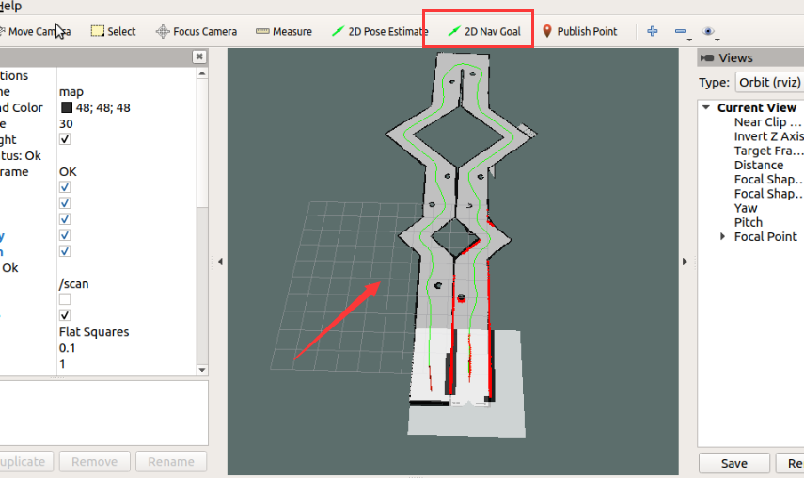Click the OK status value next to frame
The height and width of the screenshot is (478, 804).
click(x=68, y=172)
